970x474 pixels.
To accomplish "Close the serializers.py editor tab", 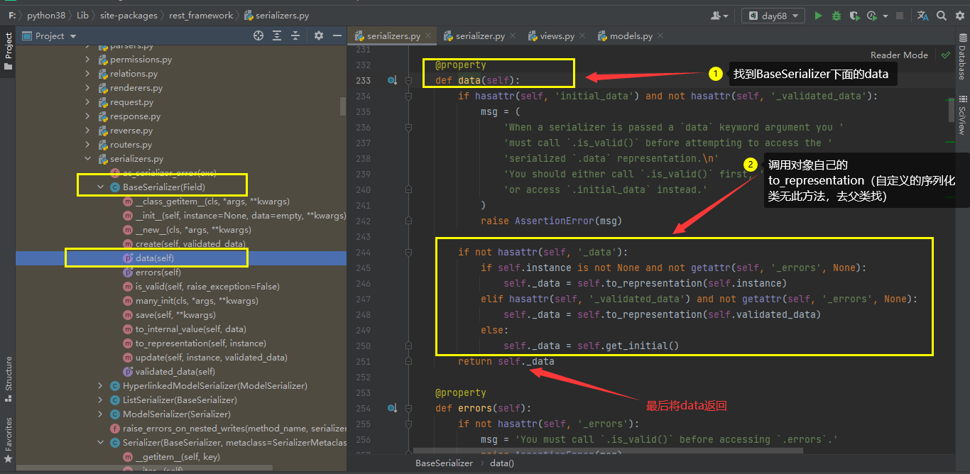I will (429, 36).
